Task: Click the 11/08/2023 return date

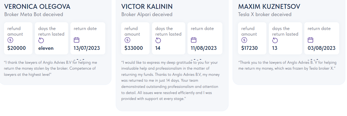Action: click(x=204, y=48)
